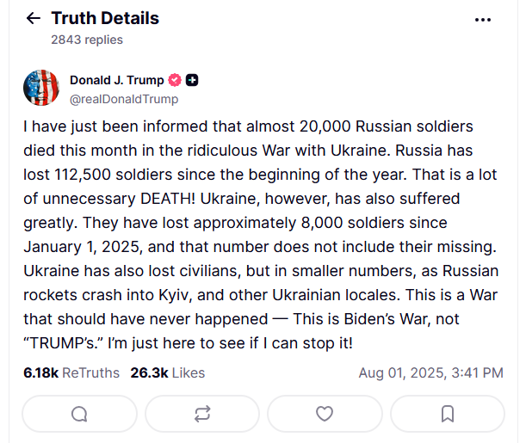
Task: Bookmark this truth with the bookmark icon
Action: [448, 414]
